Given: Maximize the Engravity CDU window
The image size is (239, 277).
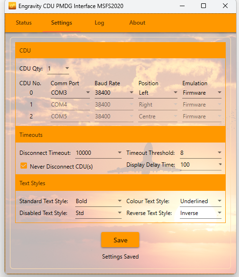Looking at the screenshot, I should (x=204, y=6).
